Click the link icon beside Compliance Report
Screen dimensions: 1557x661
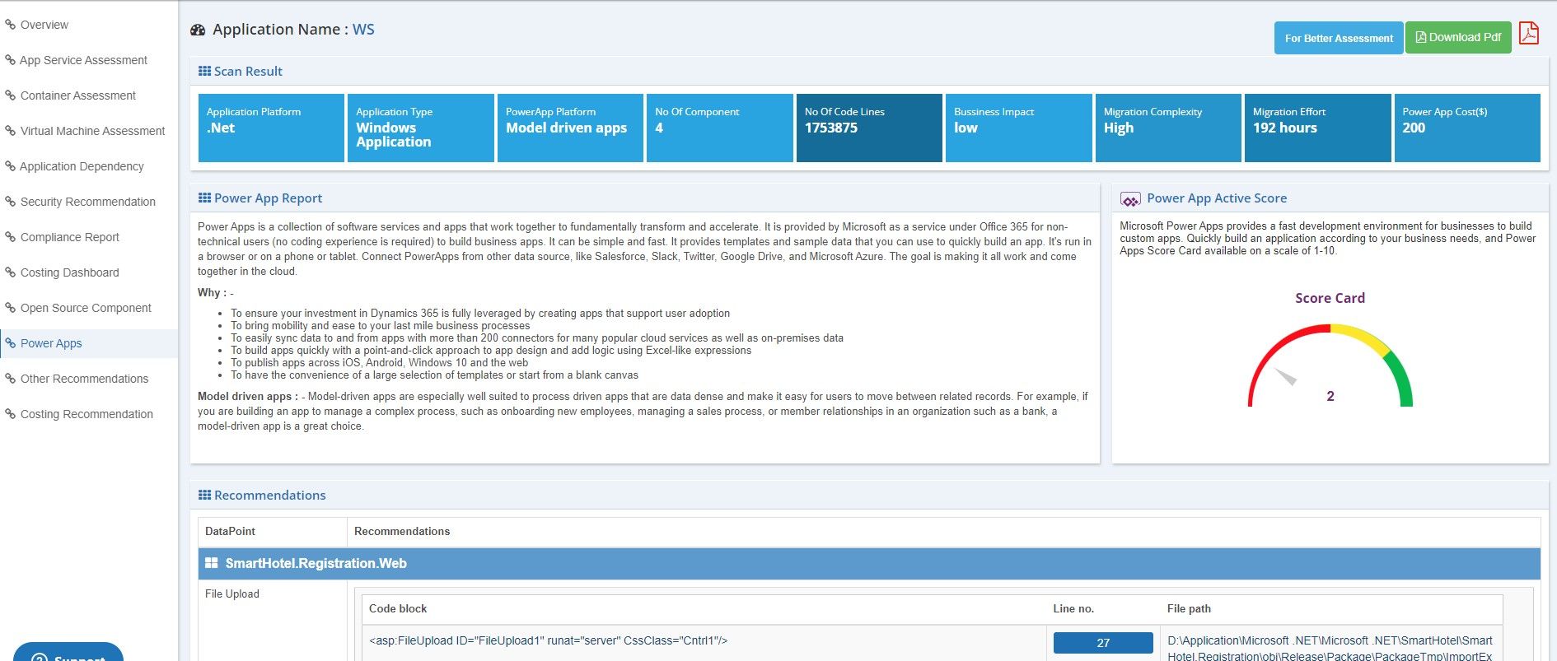11,237
